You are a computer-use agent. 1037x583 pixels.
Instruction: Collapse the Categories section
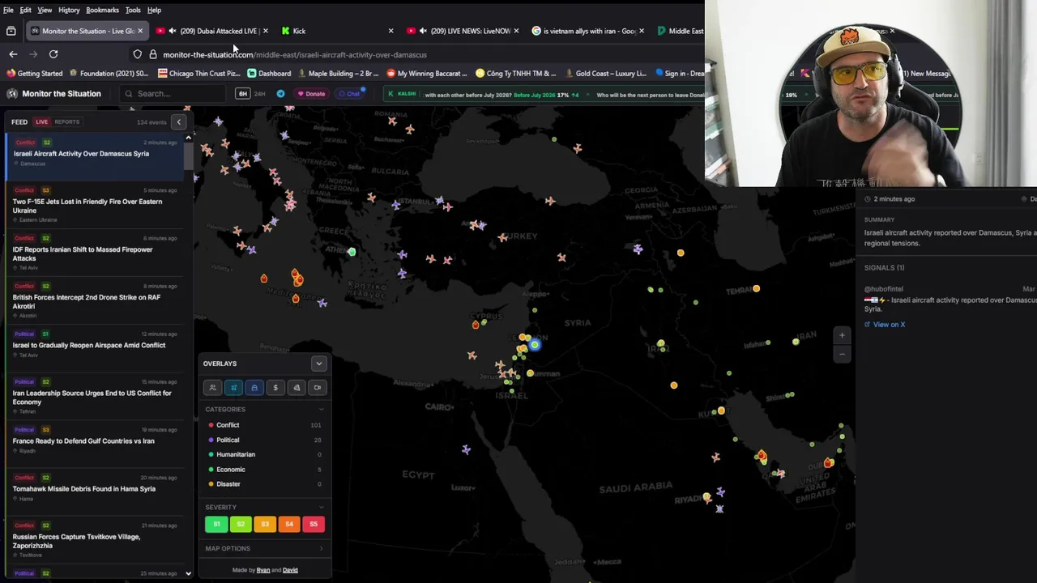(x=322, y=410)
